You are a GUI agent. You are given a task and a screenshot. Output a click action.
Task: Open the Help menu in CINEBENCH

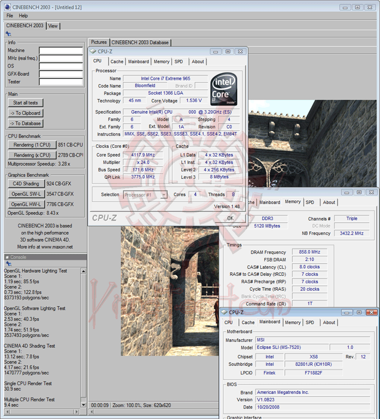coord(23,16)
